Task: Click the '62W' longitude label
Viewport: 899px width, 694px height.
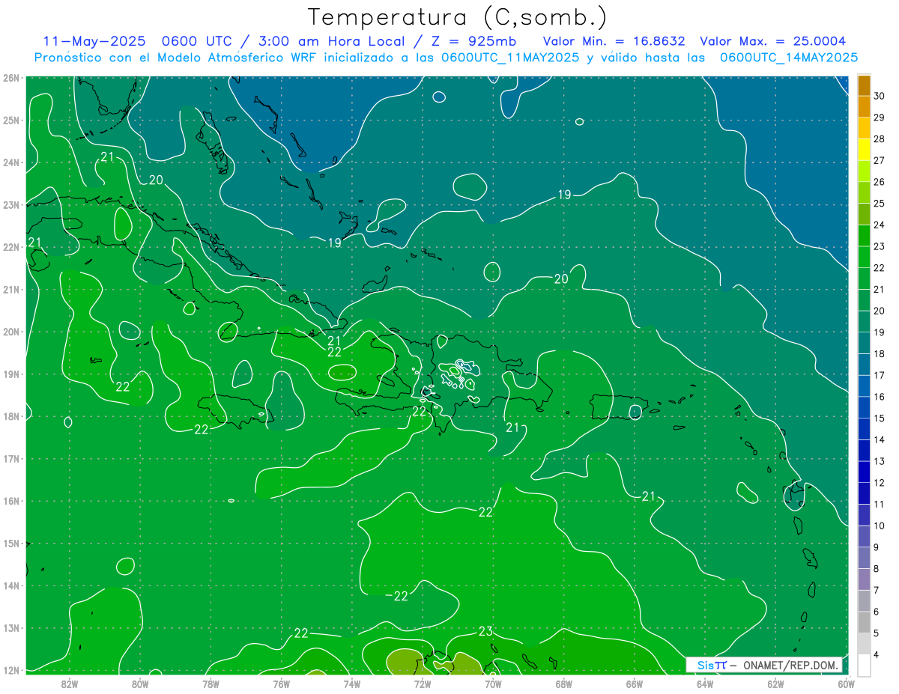Action: (x=775, y=683)
